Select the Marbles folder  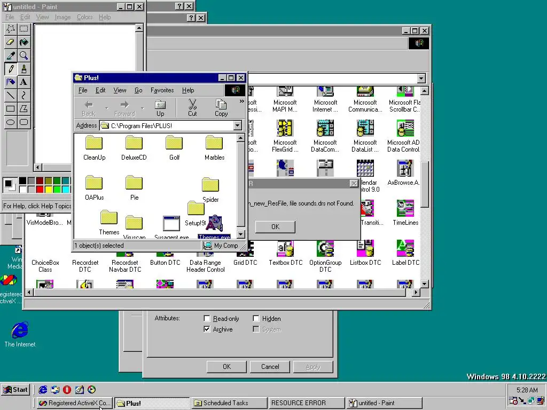[x=214, y=148]
